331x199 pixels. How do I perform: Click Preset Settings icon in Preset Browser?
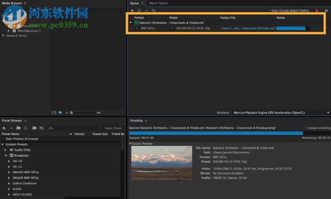pos(25,128)
